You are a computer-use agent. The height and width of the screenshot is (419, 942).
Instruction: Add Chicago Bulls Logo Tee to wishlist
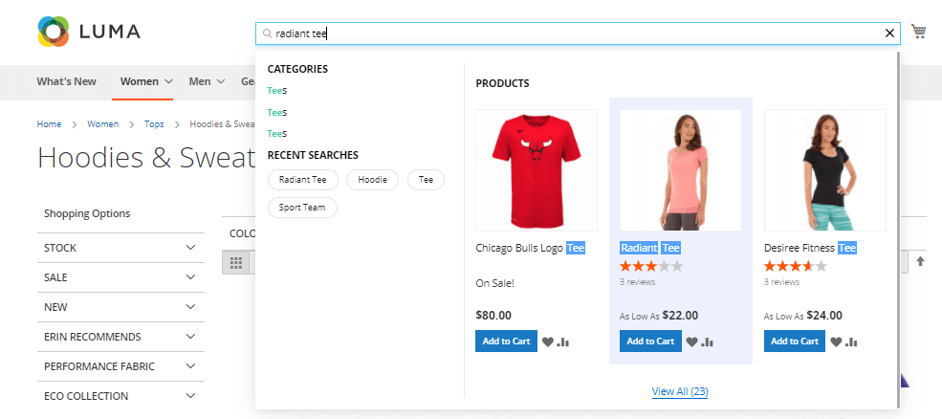(548, 342)
